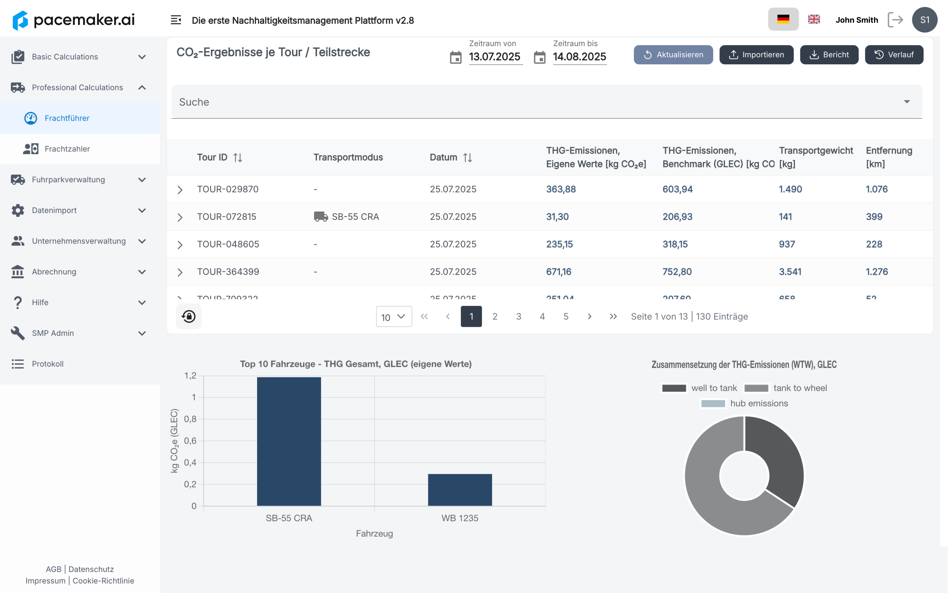Open the Frachtzahler menu item

tap(67, 149)
